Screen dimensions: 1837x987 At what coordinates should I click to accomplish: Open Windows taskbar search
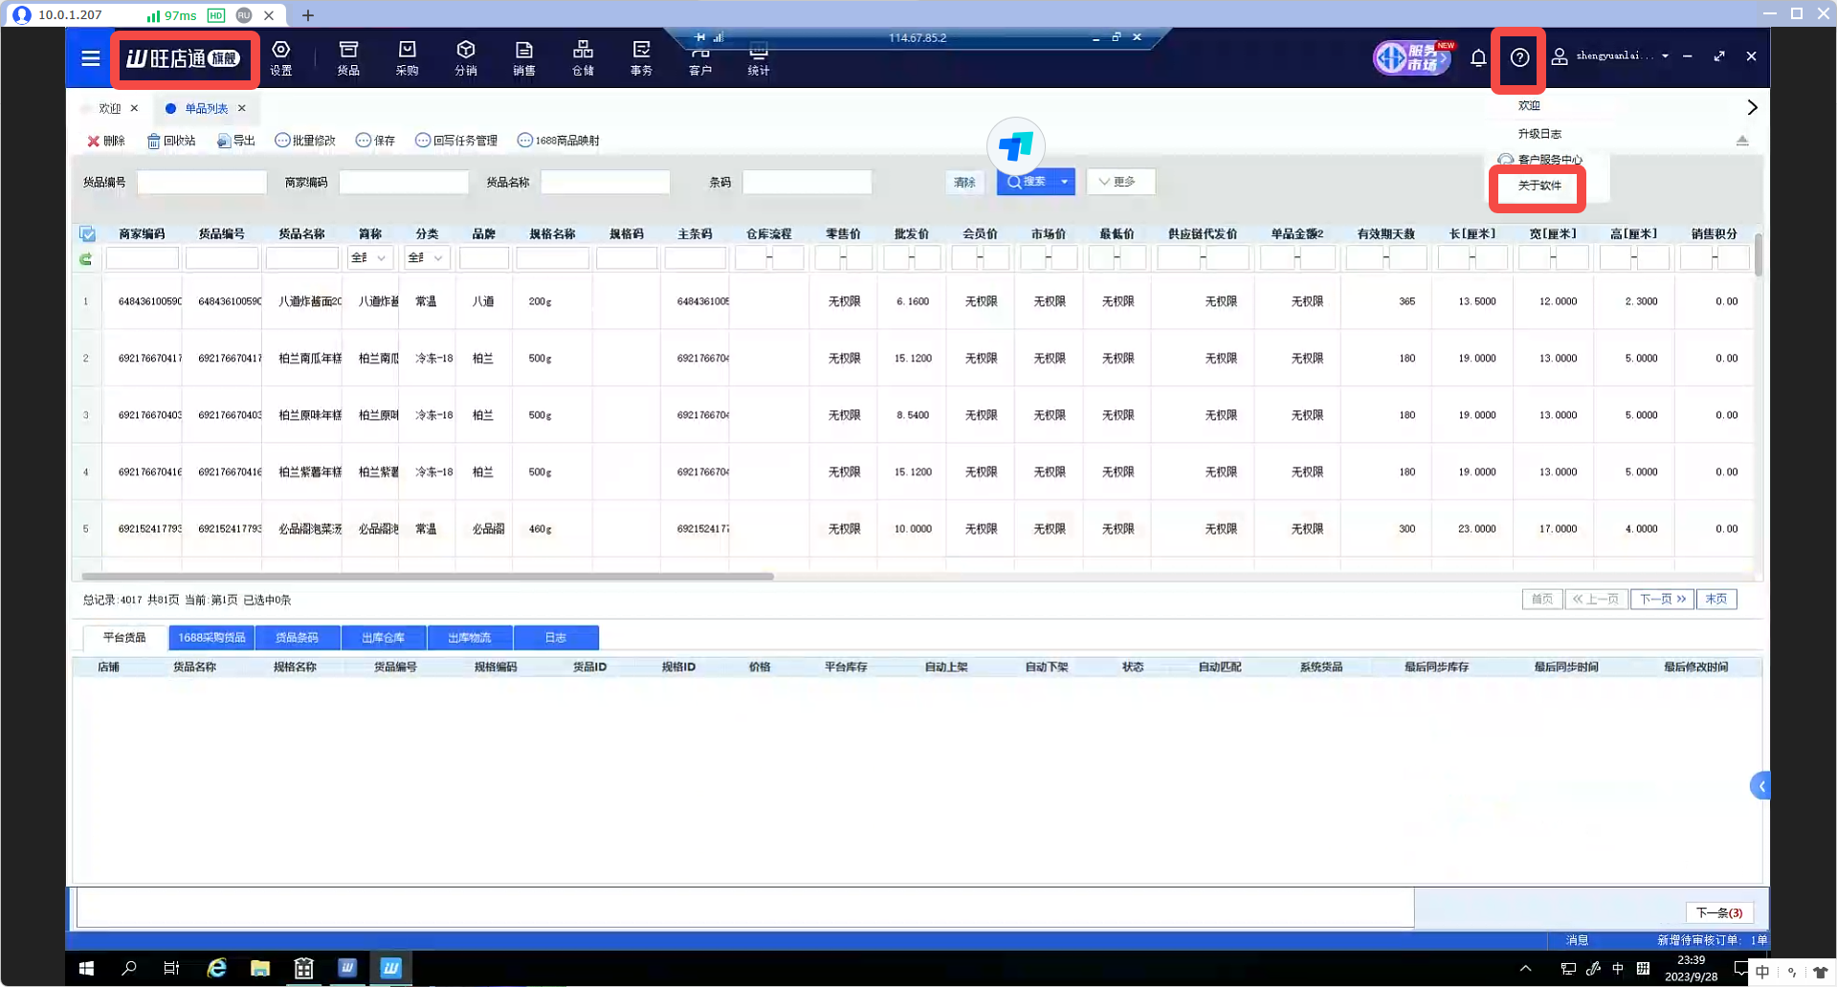click(x=129, y=969)
